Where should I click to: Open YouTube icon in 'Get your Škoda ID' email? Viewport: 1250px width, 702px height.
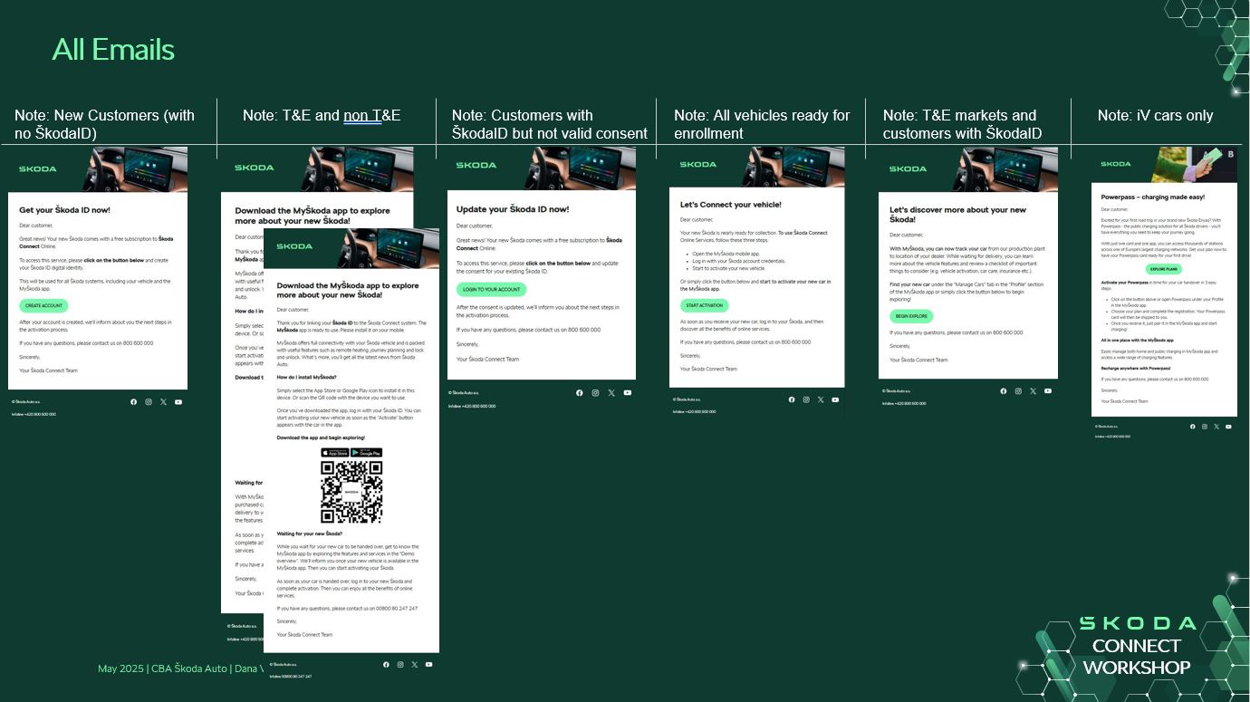[178, 401]
